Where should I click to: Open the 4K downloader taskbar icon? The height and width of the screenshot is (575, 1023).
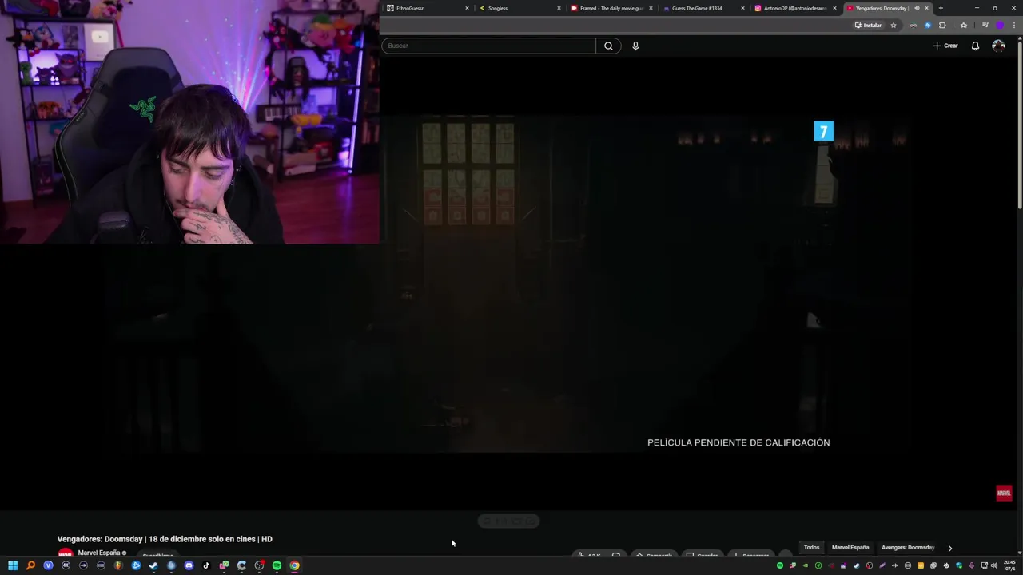[x=66, y=565]
